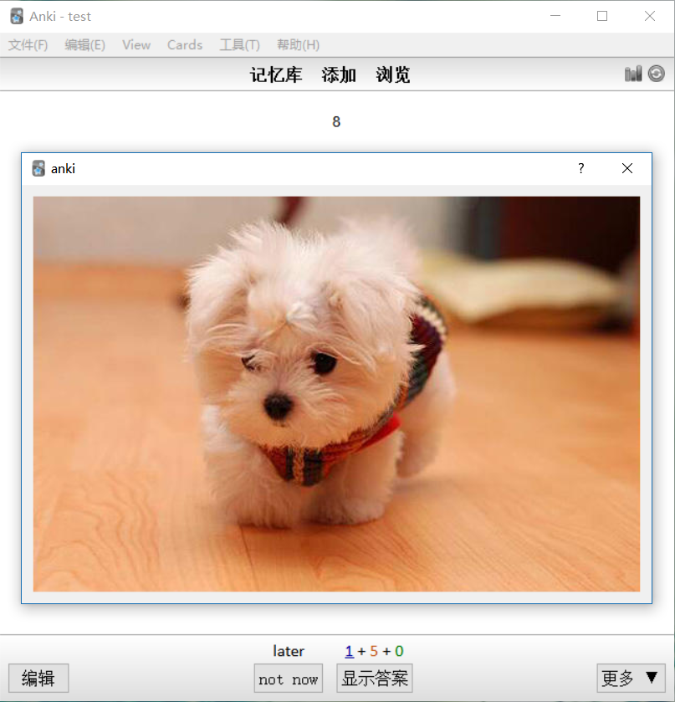
Task: Click the sync circular arrow icon
Action: pyautogui.click(x=657, y=74)
